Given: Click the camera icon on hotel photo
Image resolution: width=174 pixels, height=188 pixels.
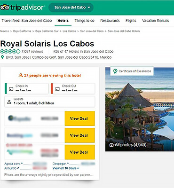Looking at the screenshot, I should point(111,145).
